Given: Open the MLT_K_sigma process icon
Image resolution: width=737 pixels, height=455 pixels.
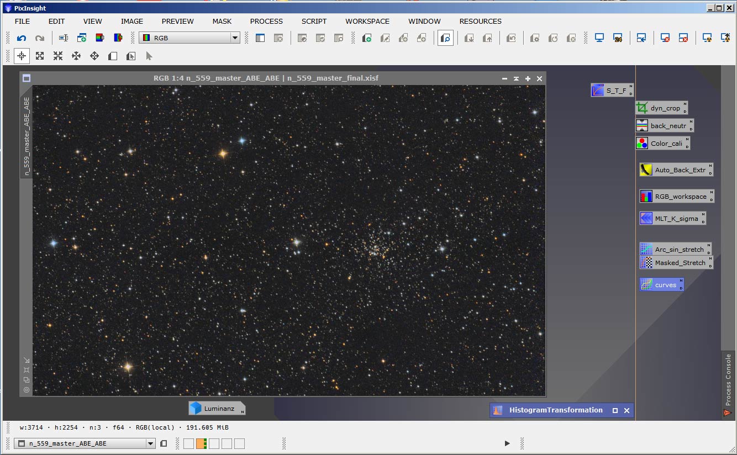Looking at the screenshot, I should pos(672,218).
